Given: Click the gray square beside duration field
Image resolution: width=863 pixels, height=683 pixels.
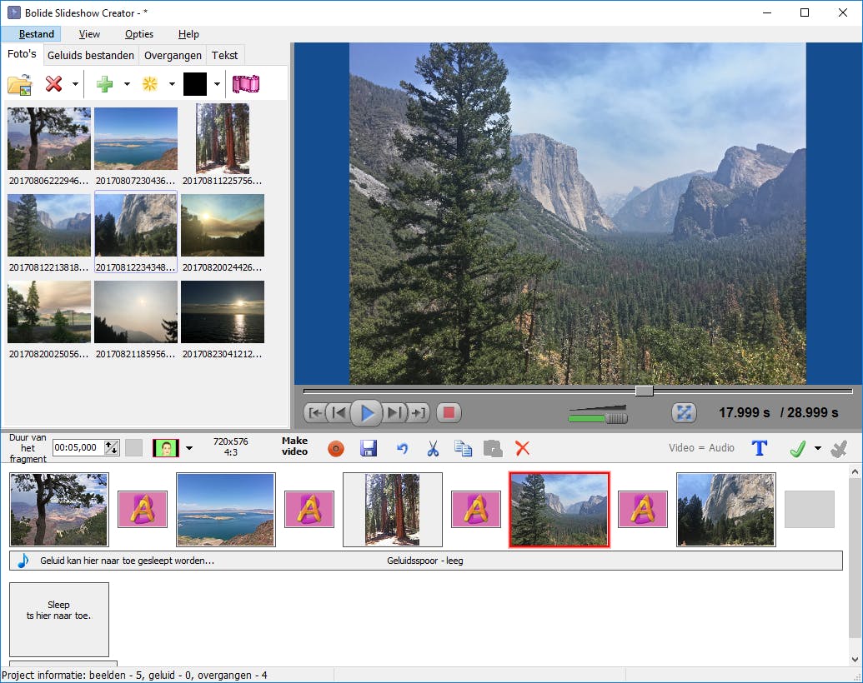Looking at the screenshot, I should click(x=133, y=447).
